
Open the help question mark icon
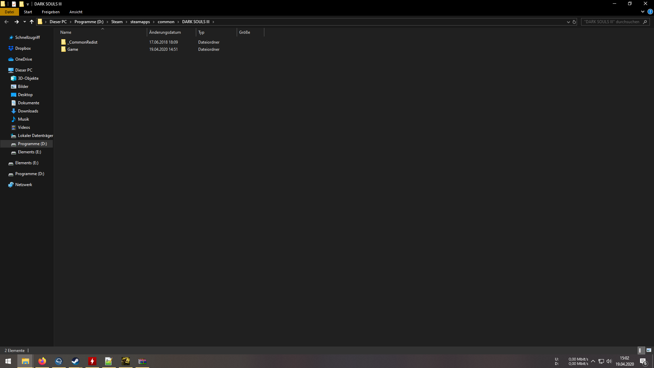[650, 12]
